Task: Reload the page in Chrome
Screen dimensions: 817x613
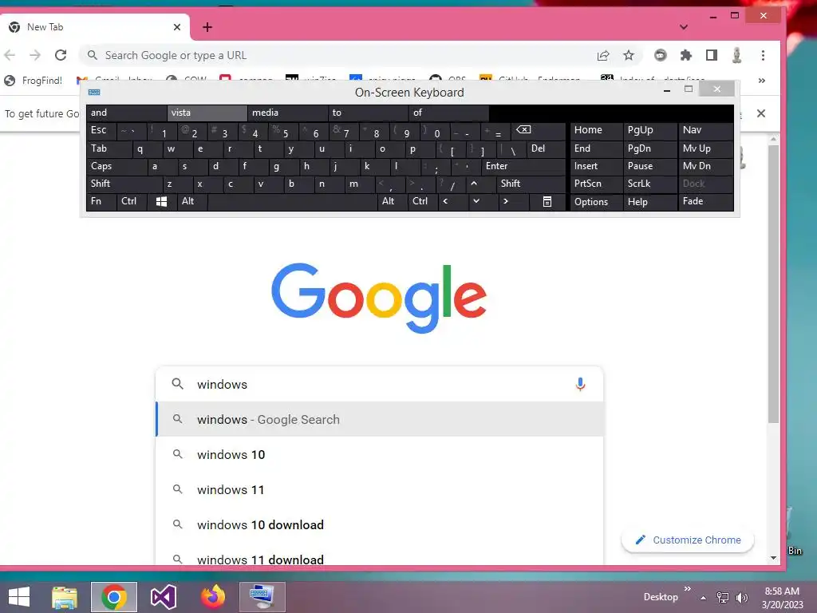Action: tap(61, 55)
